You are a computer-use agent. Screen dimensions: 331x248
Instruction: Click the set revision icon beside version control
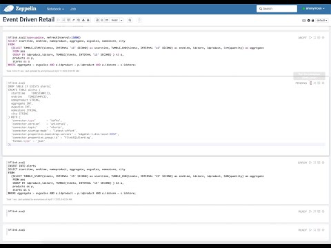point(102,20)
